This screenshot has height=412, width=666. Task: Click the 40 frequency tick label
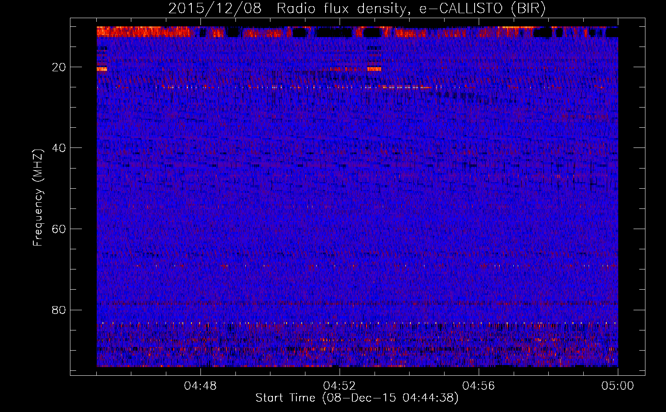[x=59, y=148]
